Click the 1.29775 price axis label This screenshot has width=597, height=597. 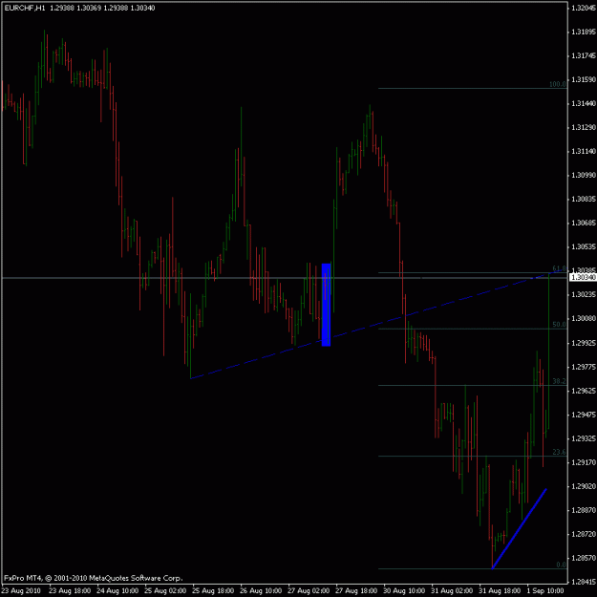584,367
